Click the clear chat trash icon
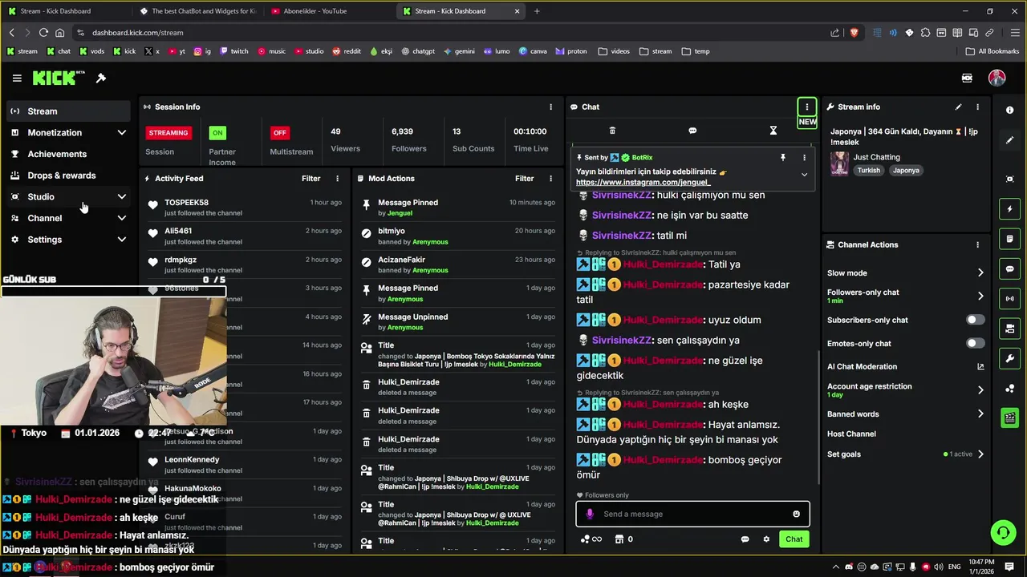This screenshot has width=1027, height=577. pyautogui.click(x=612, y=131)
